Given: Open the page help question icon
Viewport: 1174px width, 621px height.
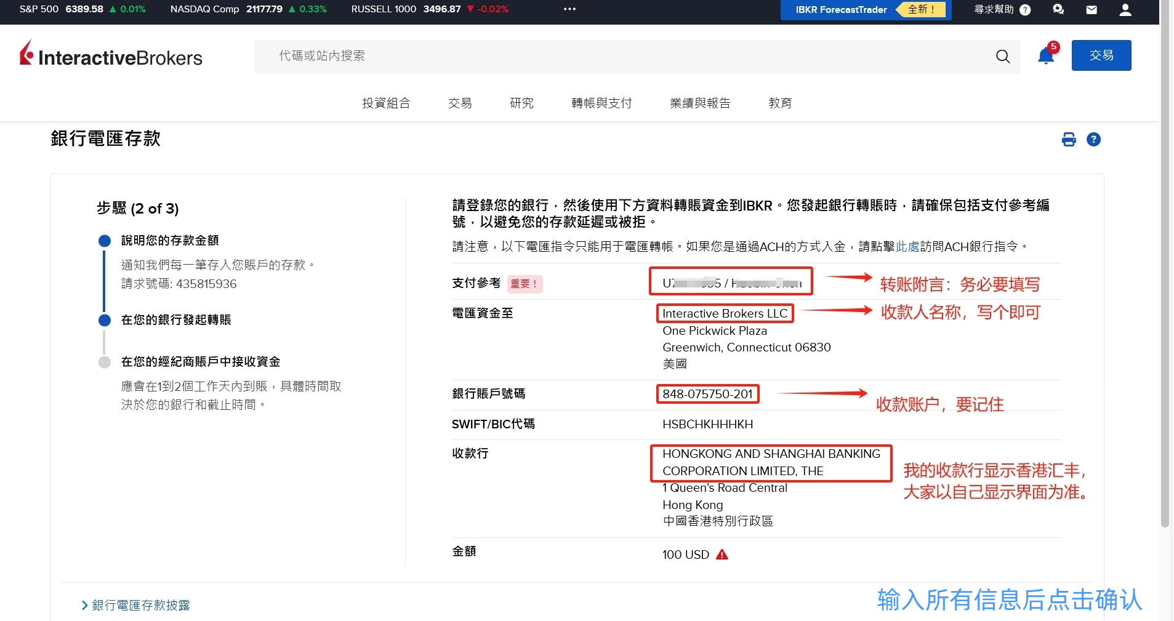Looking at the screenshot, I should (1093, 140).
